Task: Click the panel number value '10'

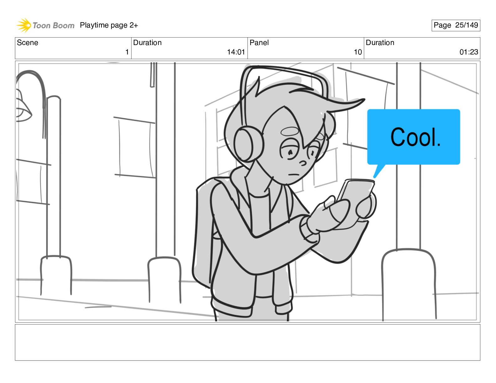Action: [x=358, y=52]
